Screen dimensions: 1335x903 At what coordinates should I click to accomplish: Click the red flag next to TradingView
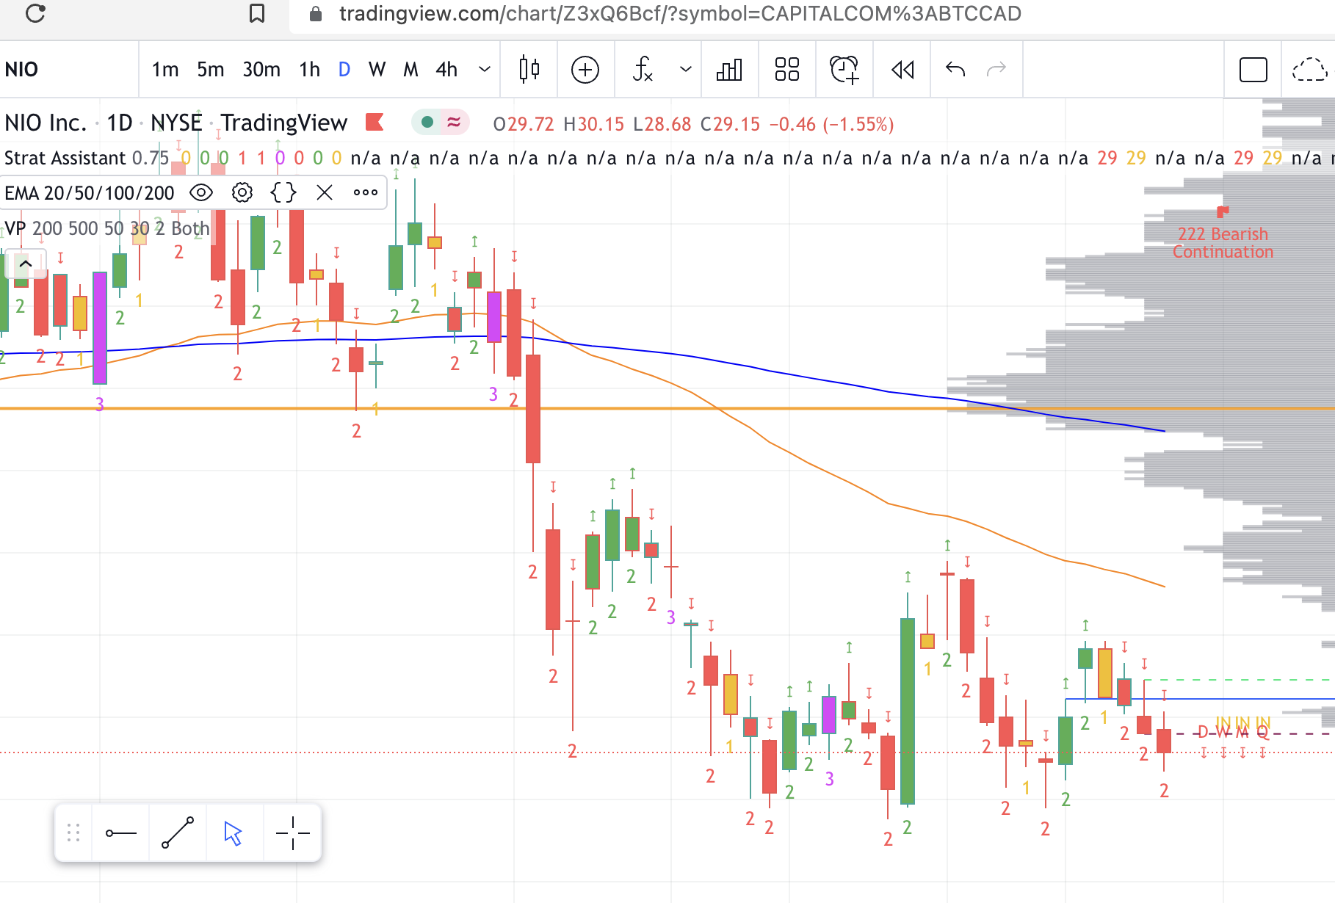click(375, 122)
